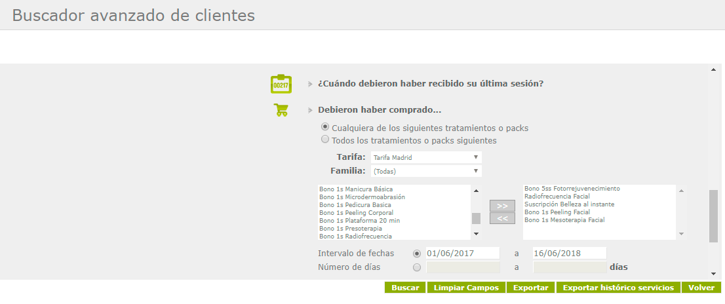Select 'Todos los tratamientos o packs siguientes'
The height and width of the screenshot is (304, 725).
(x=325, y=139)
